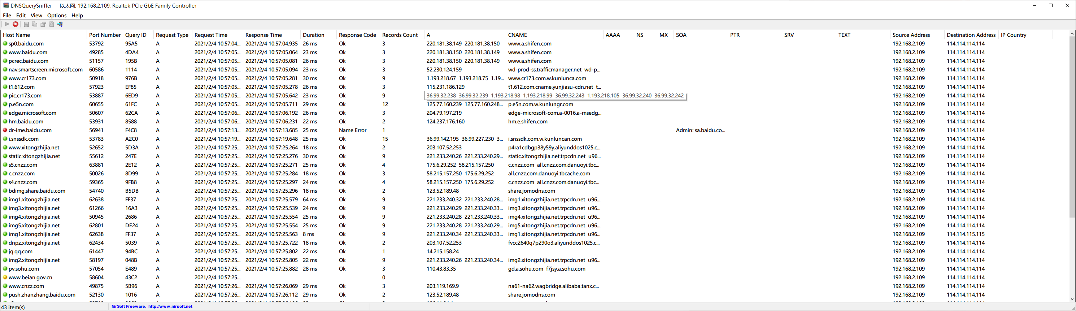Click the Find magnifier toolbar icon
Screen dimensions: 1076x311
point(51,24)
